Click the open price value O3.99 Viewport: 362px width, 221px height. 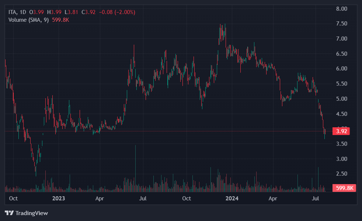[x=38, y=12]
